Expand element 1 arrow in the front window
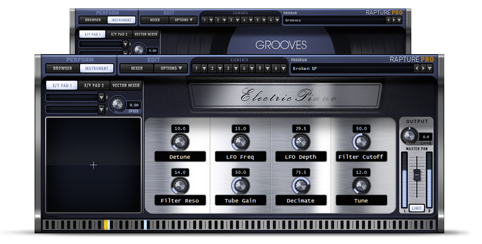This screenshot has width=482, height=244. pos(204,68)
